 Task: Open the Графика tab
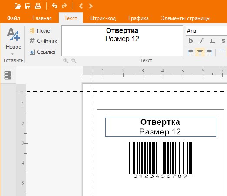coord(138,18)
